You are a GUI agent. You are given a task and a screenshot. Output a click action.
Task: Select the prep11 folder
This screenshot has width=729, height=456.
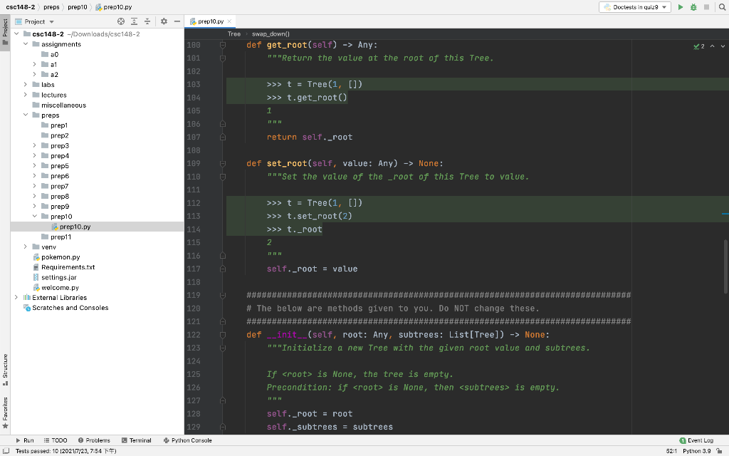point(56,237)
